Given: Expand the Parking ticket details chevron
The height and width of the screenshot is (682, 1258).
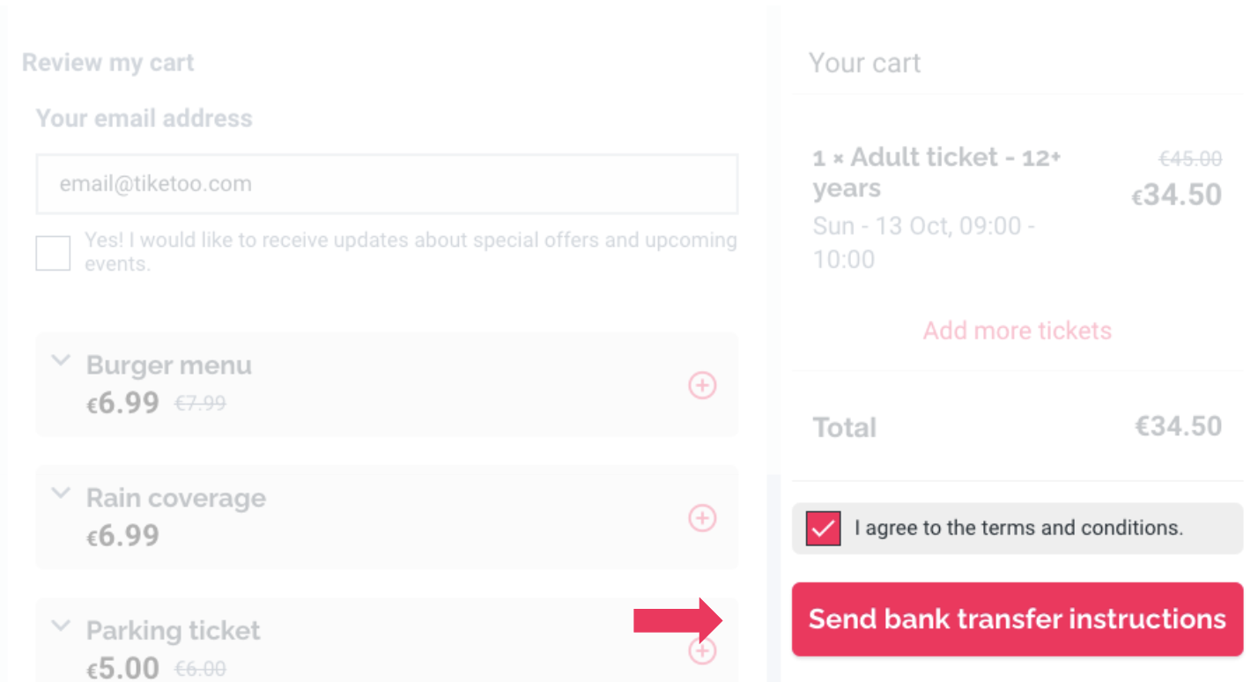Looking at the screenshot, I should 60,626.
